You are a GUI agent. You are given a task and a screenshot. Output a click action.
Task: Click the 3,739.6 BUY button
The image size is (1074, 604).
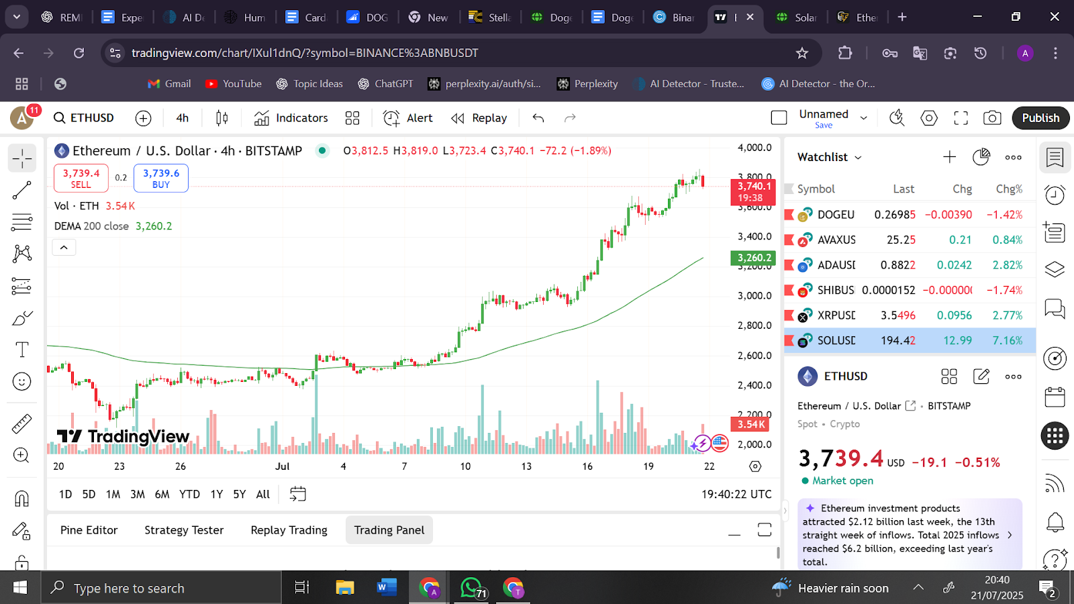(161, 178)
